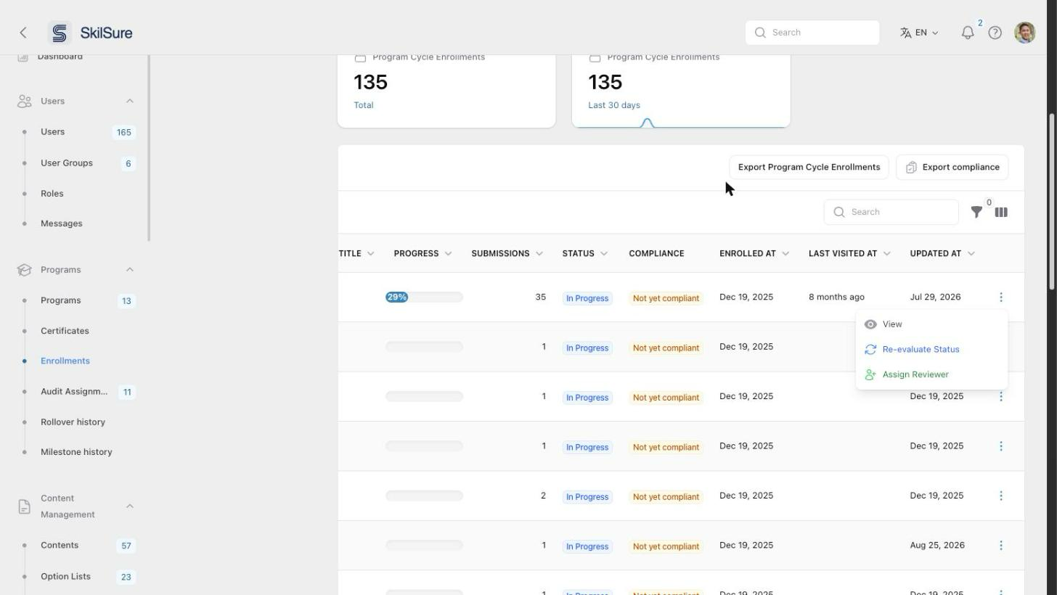1057x595 pixels.
Task: Open EN language dropdown
Action: click(919, 33)
